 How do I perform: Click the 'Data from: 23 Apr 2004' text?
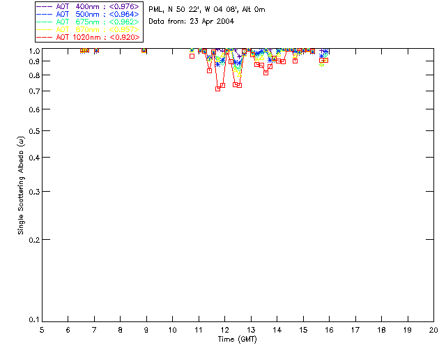(x=192, y=22)
